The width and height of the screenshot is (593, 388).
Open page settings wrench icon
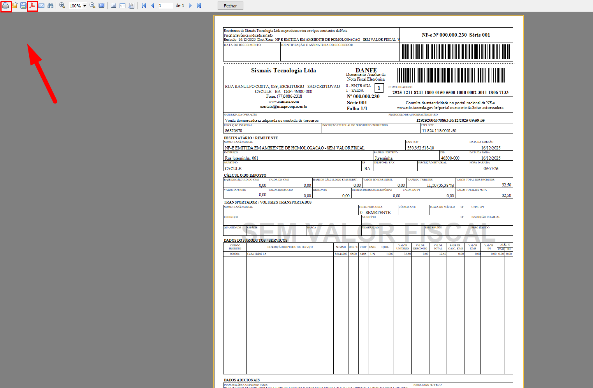(x=131, y=6)
